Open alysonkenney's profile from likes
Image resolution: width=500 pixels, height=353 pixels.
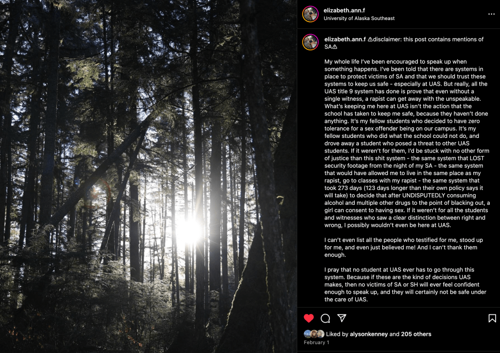click(x=369, y=334)
